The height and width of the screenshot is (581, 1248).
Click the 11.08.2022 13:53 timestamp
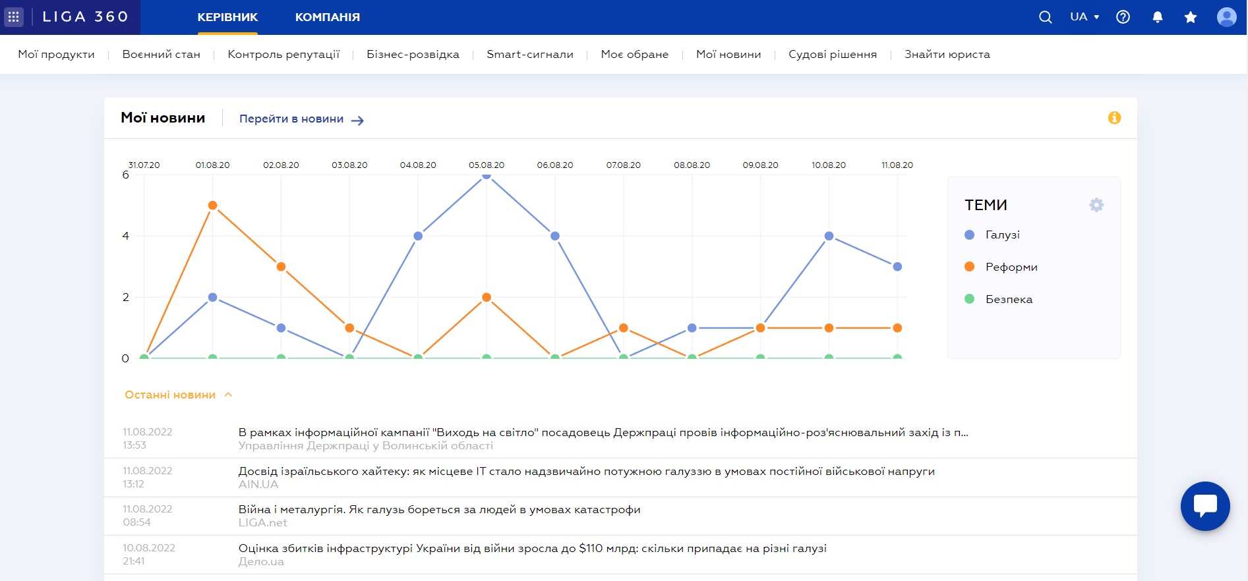click(x=148, y=439)
